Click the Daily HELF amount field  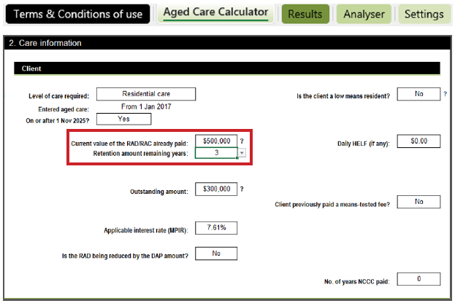point(419,141)
